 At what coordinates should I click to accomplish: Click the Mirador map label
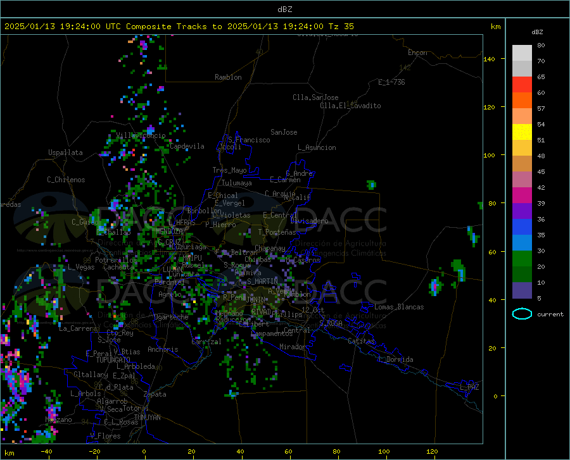point(292,347)
